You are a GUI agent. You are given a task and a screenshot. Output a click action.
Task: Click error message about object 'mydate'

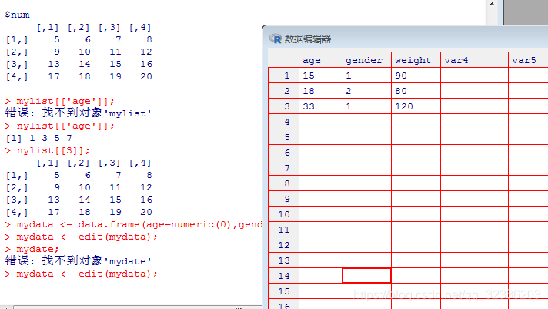pyautogui.click(x=79, y=261)
